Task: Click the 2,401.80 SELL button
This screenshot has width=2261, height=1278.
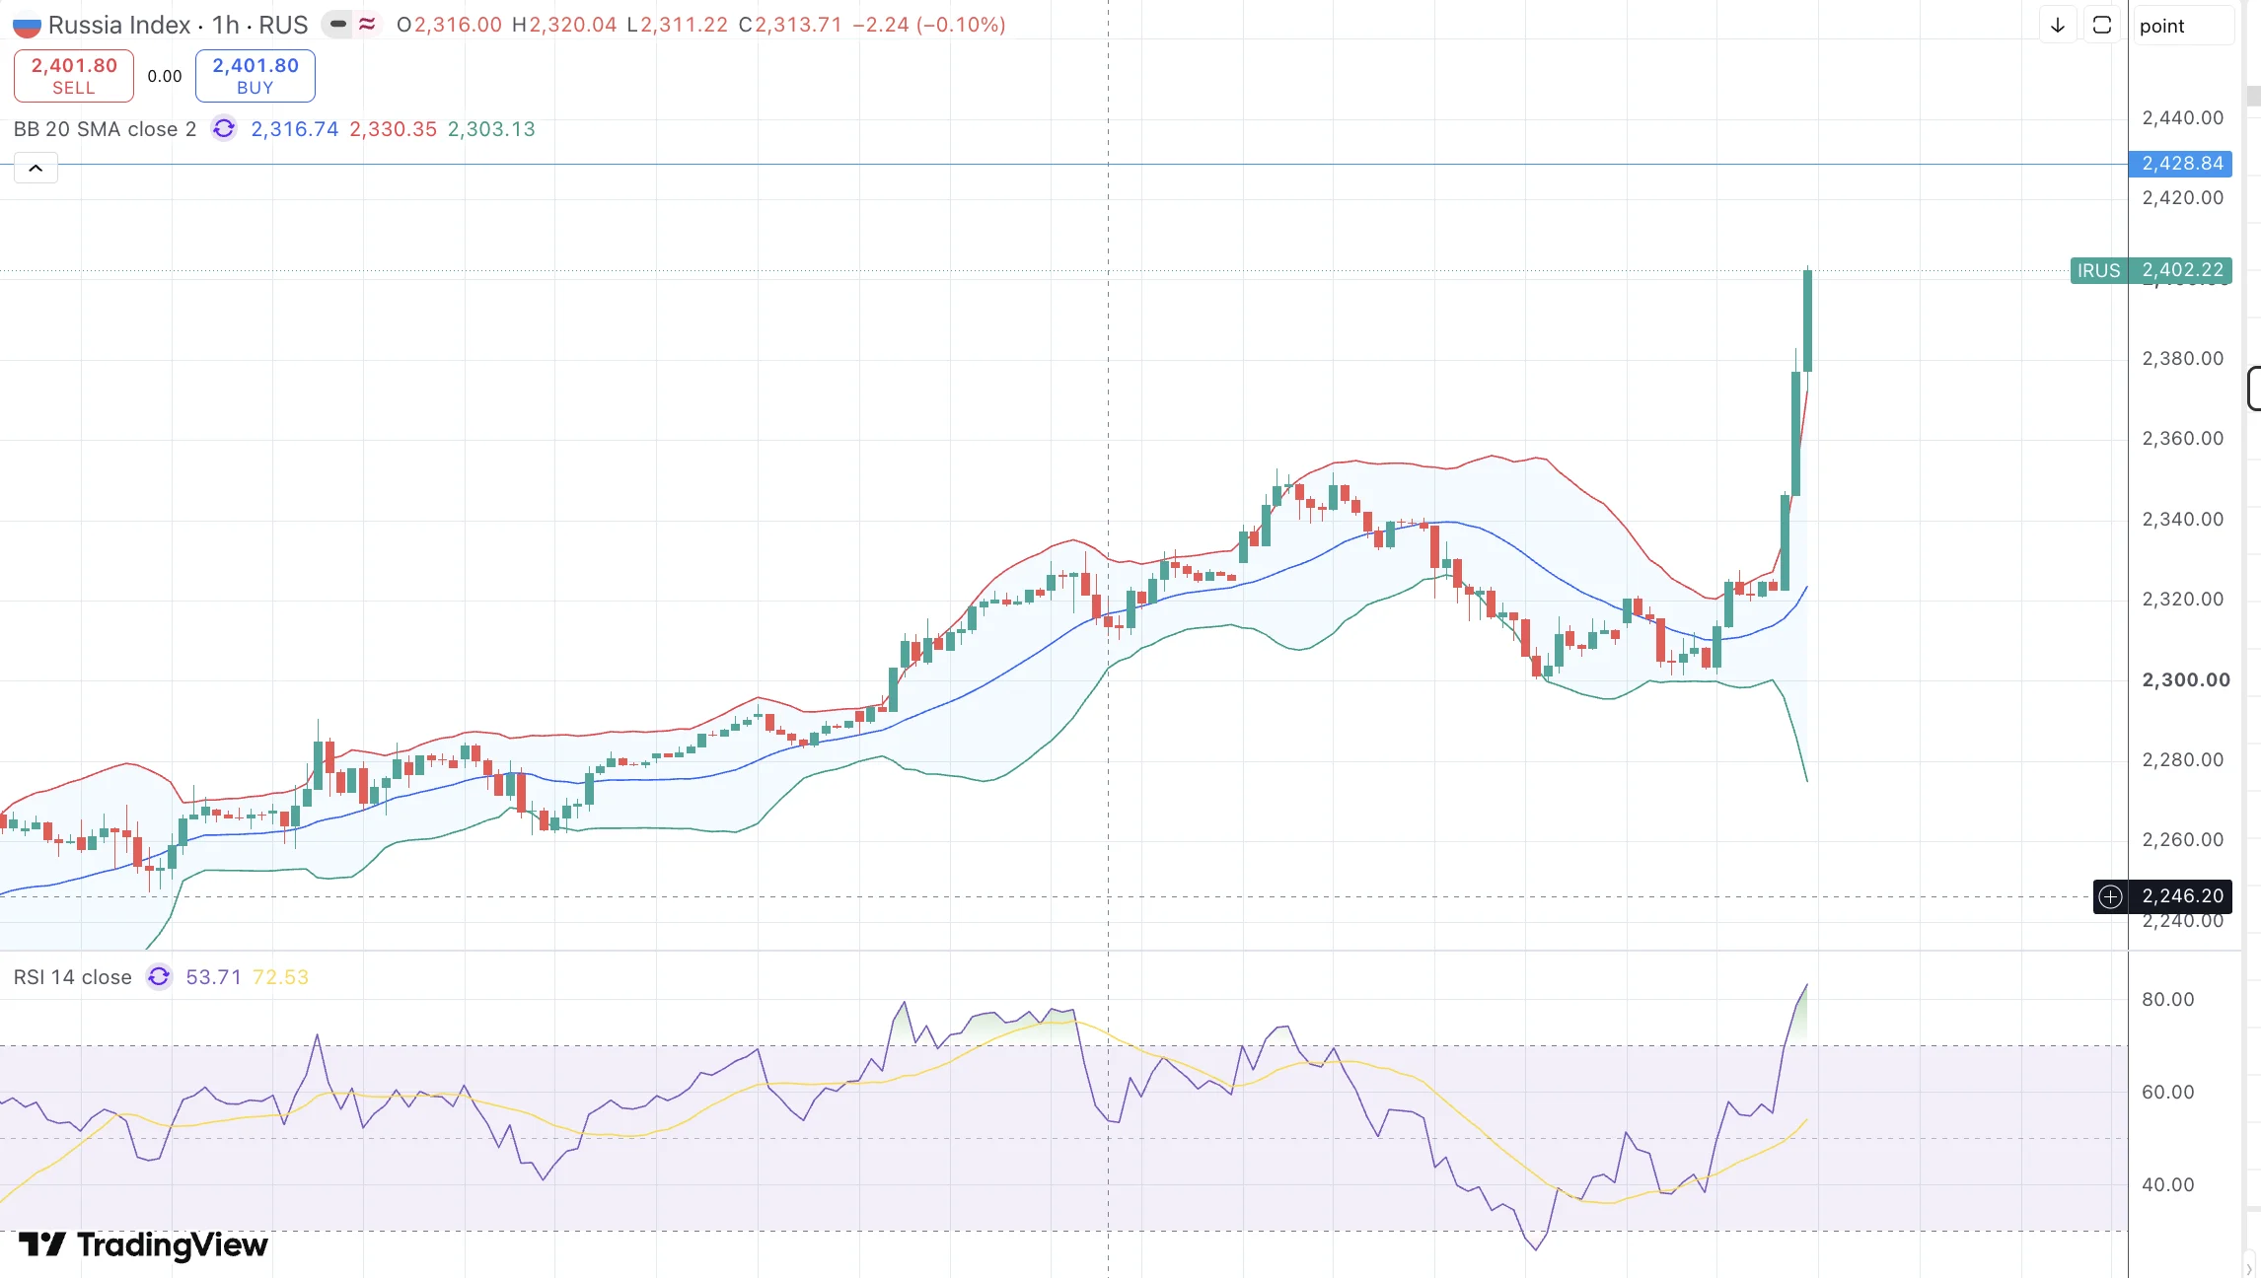Action: click(x=74, y=76)
